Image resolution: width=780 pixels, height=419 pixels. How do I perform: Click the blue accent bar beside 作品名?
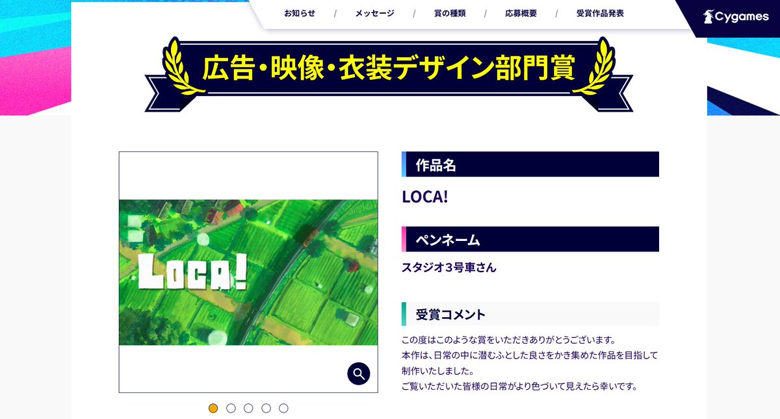[x=402, y=164]
